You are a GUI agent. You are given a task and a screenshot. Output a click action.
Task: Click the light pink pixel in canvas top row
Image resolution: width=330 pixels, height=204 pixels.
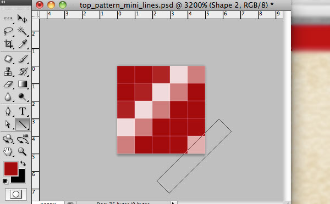[x=179, y=75]
